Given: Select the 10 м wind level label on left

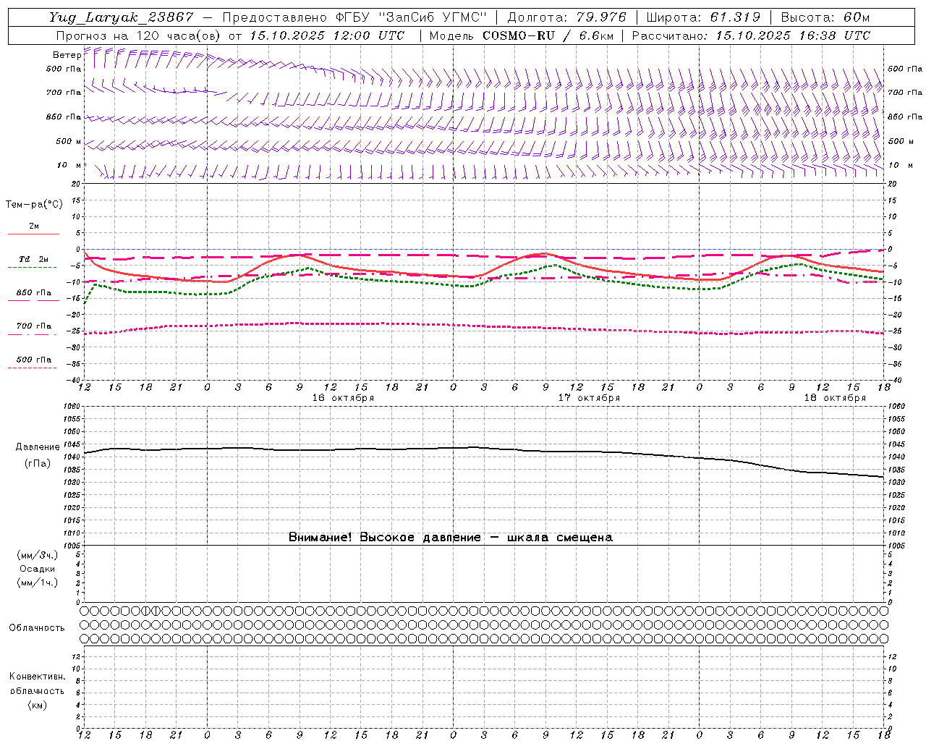Looking at the screenshot, I should (69, 165).
